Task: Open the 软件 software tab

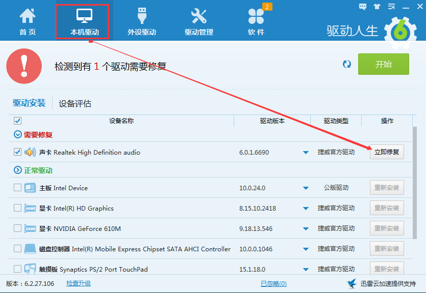Action: [x=256, y=22]
